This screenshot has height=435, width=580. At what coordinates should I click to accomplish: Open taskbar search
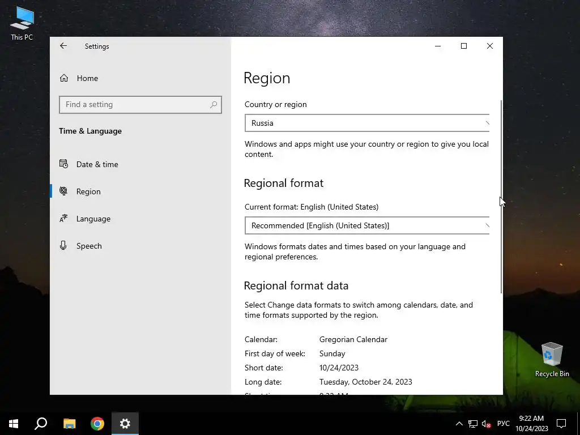41,424
